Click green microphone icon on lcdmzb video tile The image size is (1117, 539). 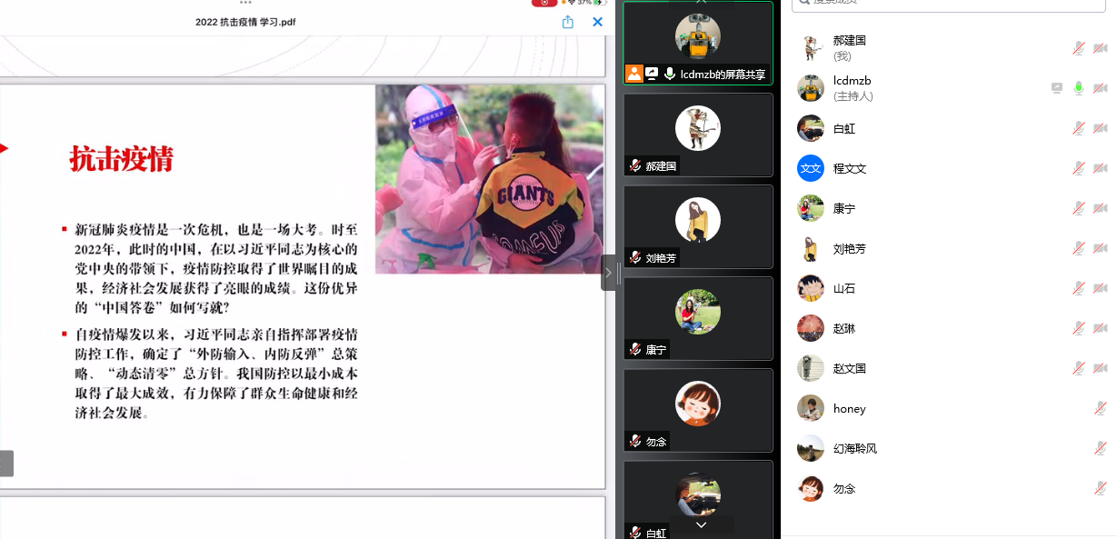[670, 74]
